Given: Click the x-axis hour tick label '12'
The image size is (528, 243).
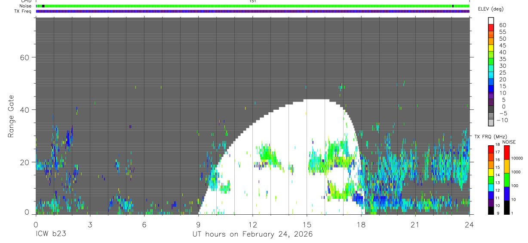Looking at the screenshot, I should point(252,225).
